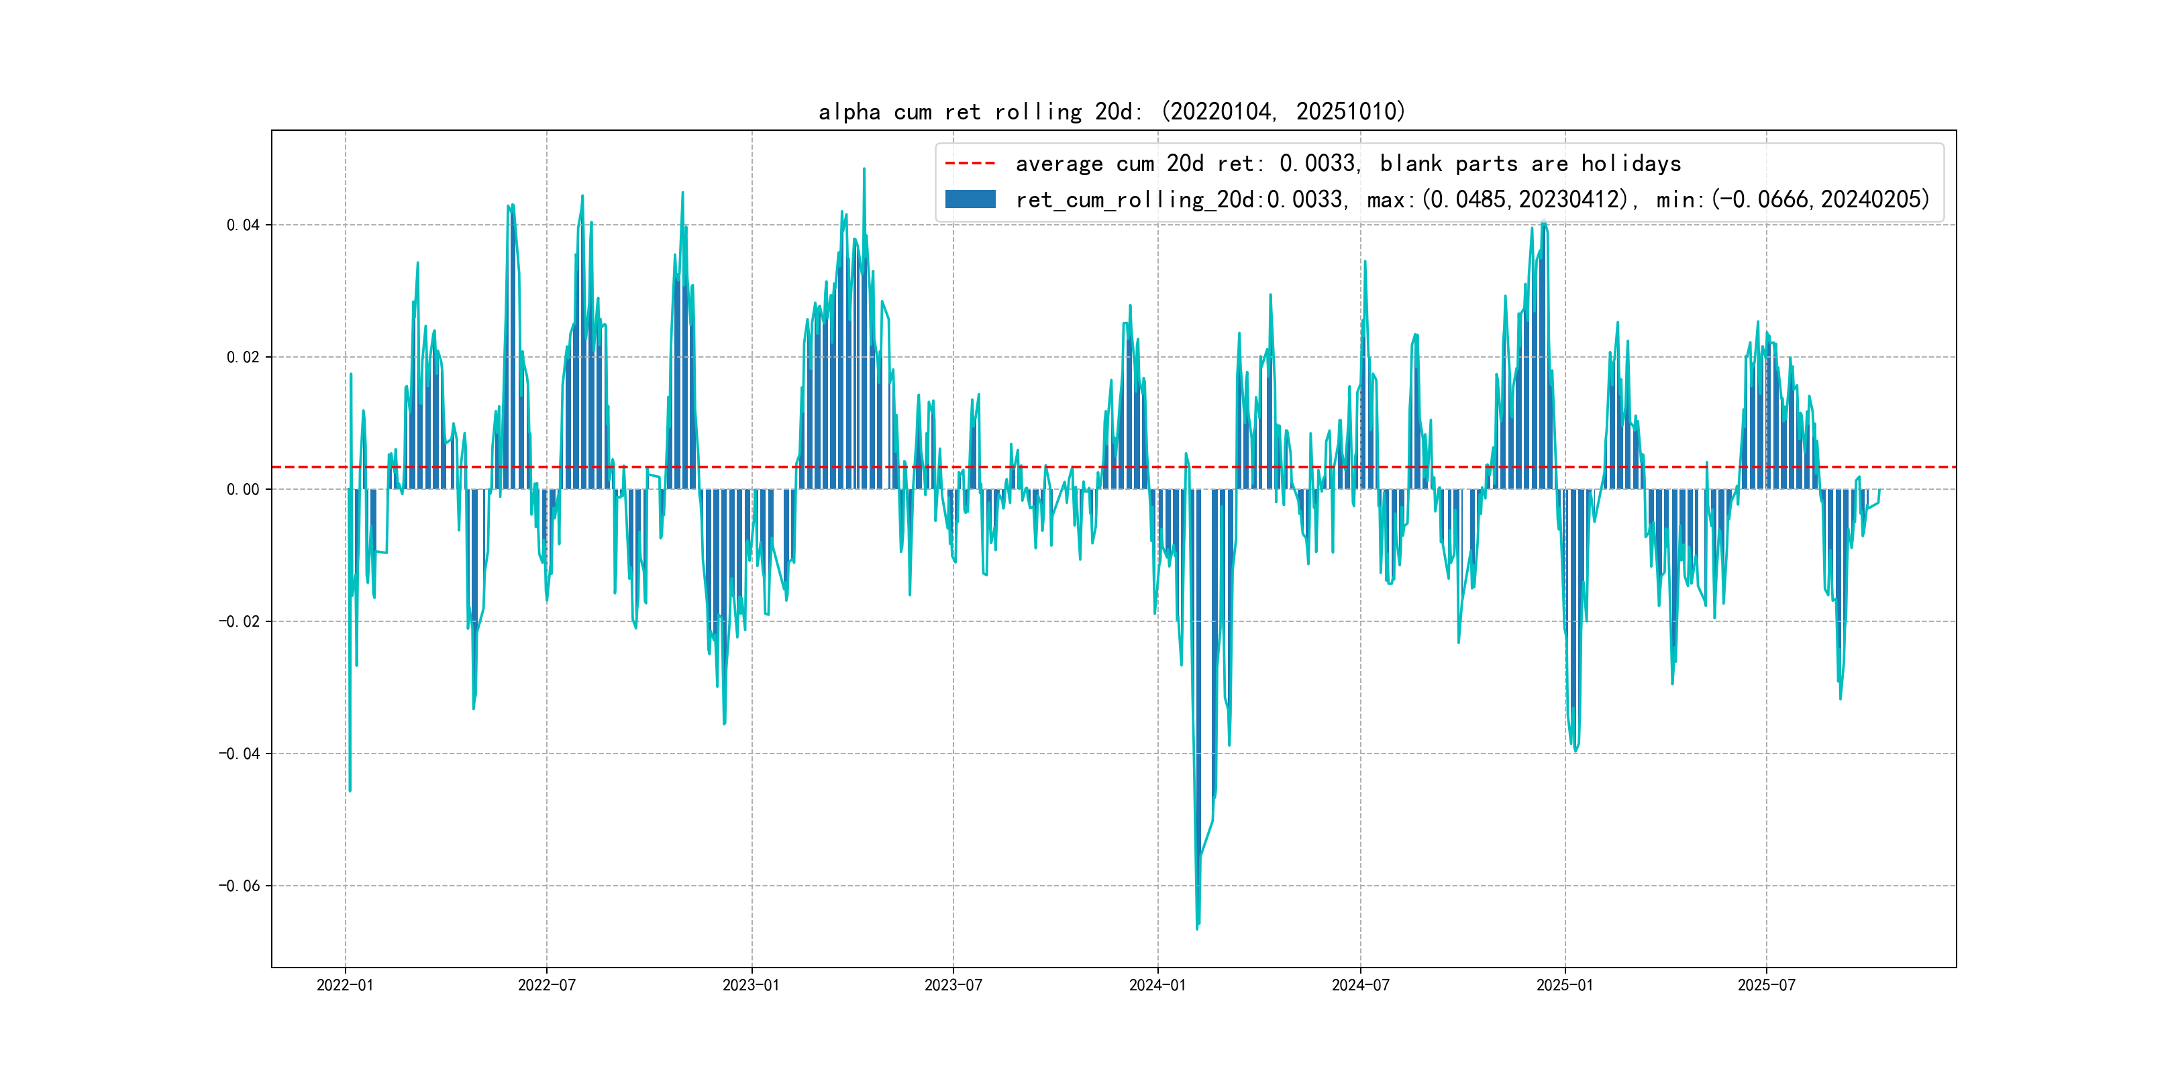Click the 2024-01 x-axis tick label
2174x1087 pixels.
click(x=1157, y=985)
